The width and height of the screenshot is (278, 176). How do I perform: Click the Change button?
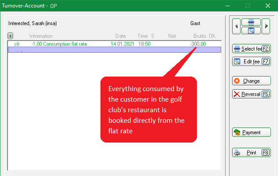[x=252, y=81]
